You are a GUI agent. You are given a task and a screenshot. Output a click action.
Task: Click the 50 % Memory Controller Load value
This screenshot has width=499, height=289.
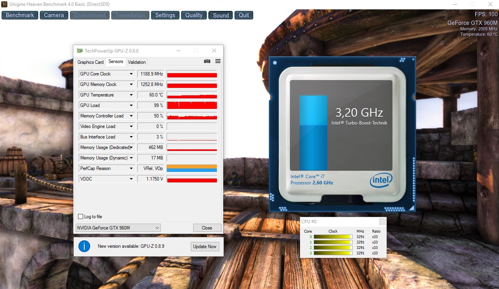151,116
